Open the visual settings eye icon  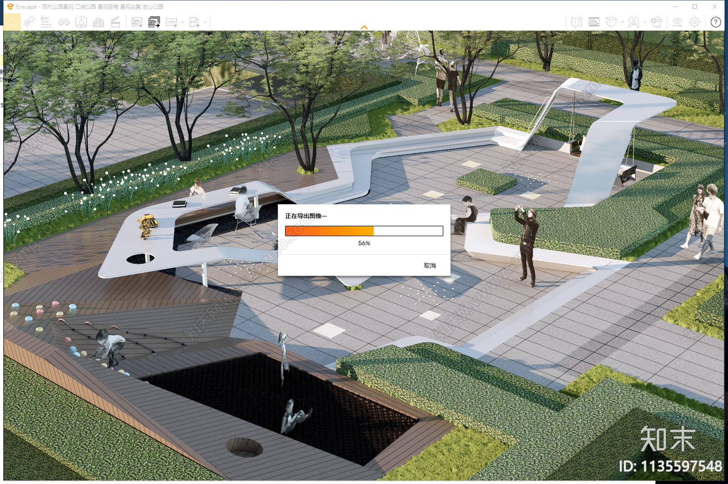click(677, 22)
